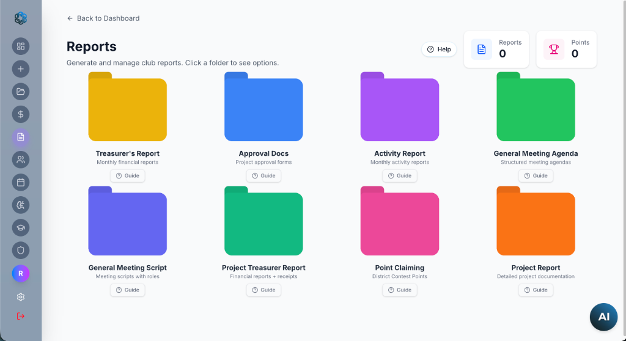This screenshot has width=626, height=341.
Task: Open the AI assistant floating button
Action: tap(603, 317)
